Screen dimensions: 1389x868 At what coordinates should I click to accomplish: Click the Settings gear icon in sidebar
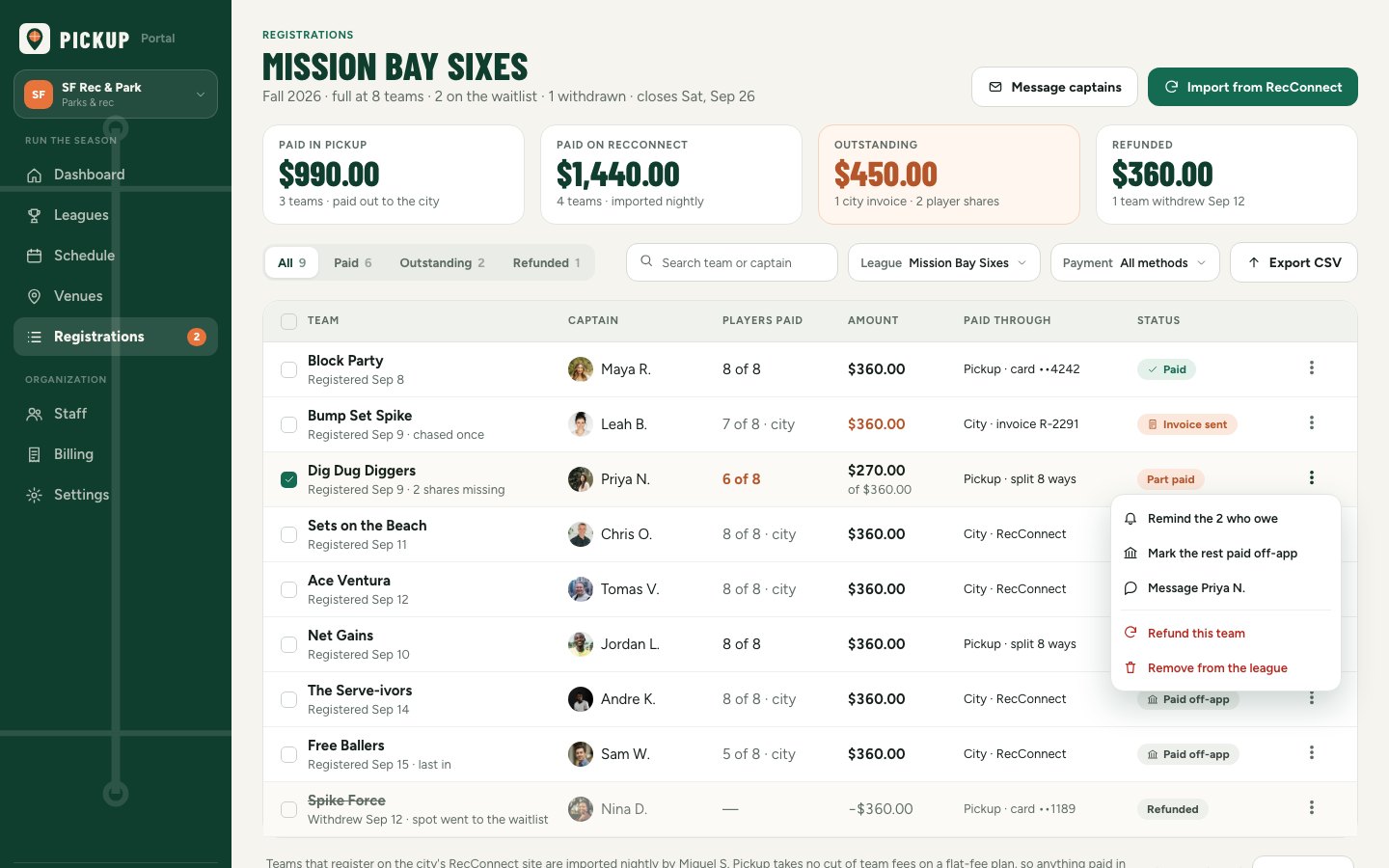35,495
